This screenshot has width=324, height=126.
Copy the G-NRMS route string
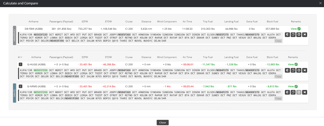[278, 99]
